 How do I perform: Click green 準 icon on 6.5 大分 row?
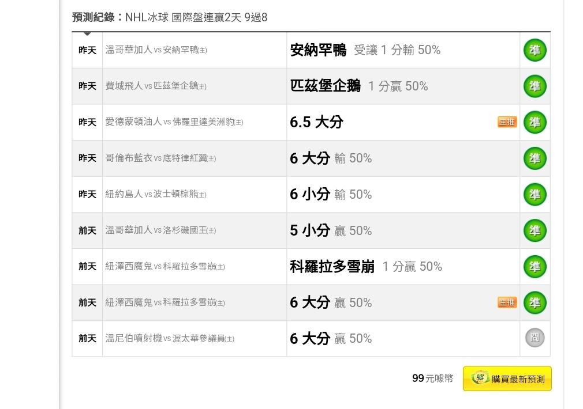click(x=535, y=122)
